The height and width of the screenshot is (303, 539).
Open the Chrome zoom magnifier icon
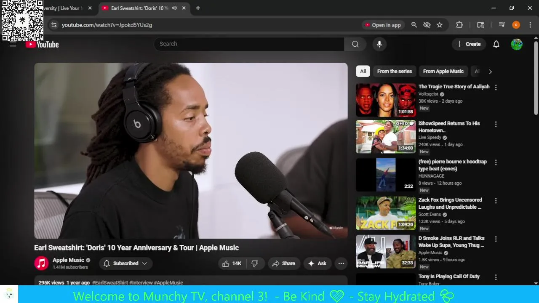click(414, 25)
